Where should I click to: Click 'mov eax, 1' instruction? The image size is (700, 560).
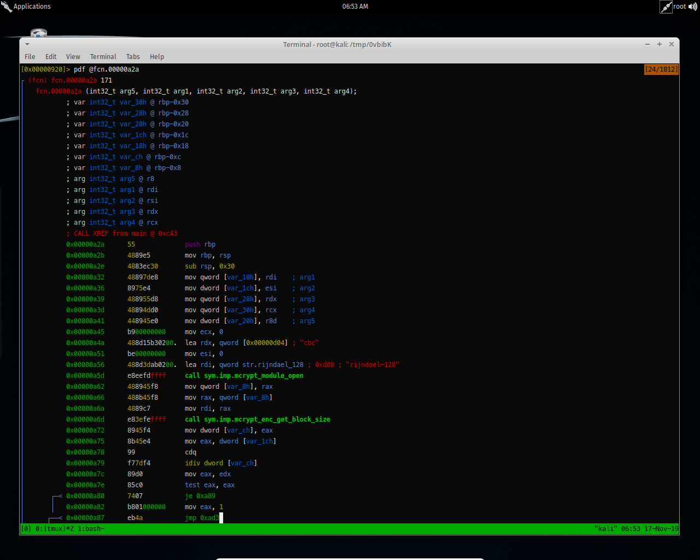pyautogui.click(x=204, y=507)
